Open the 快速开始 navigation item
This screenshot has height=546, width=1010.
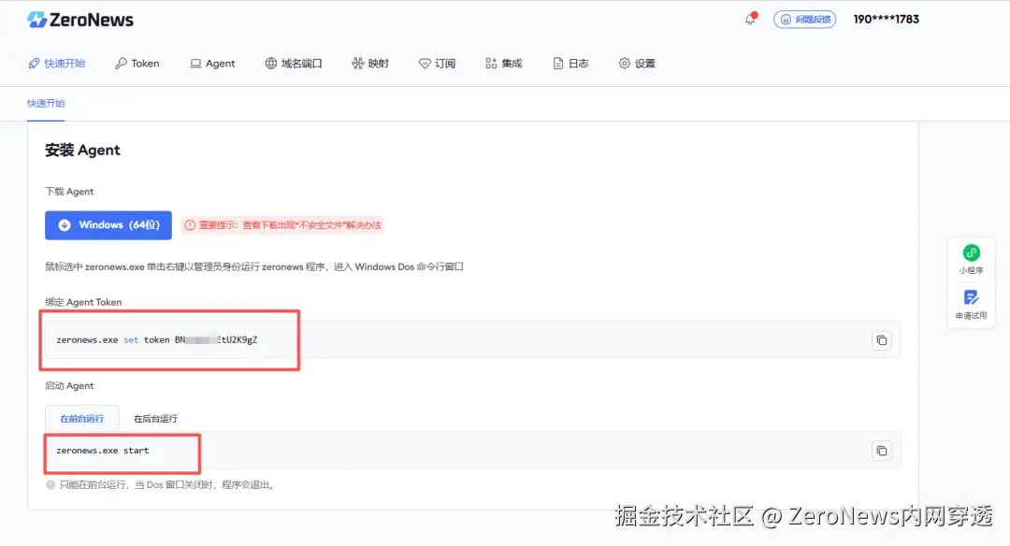(x=57, y=63)
